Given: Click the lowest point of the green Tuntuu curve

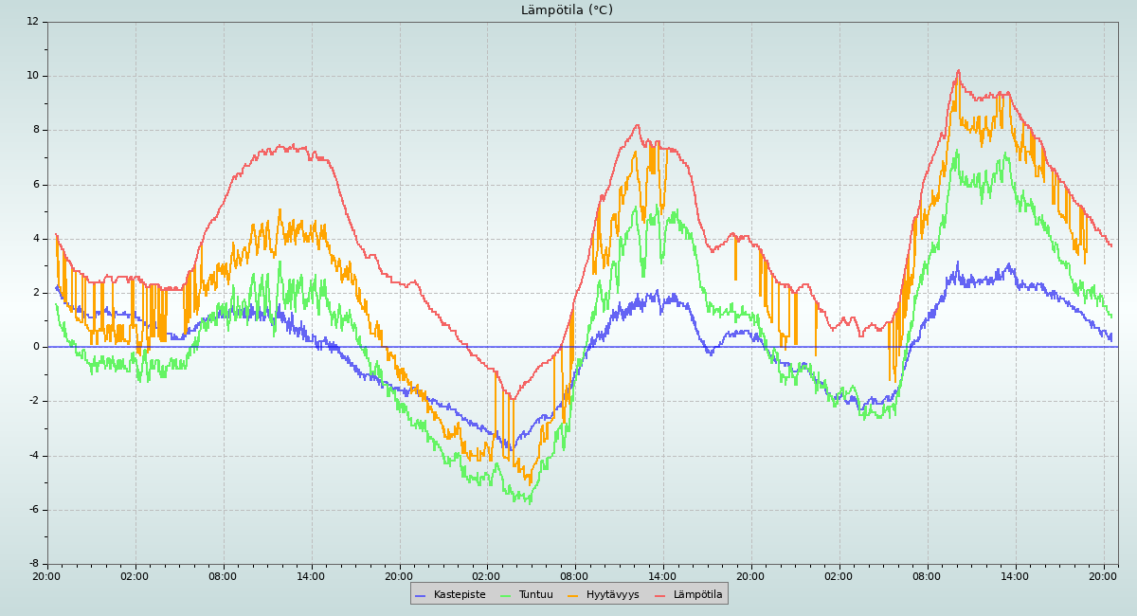Looking at the screenshot, I should click(x=529, y=501).
